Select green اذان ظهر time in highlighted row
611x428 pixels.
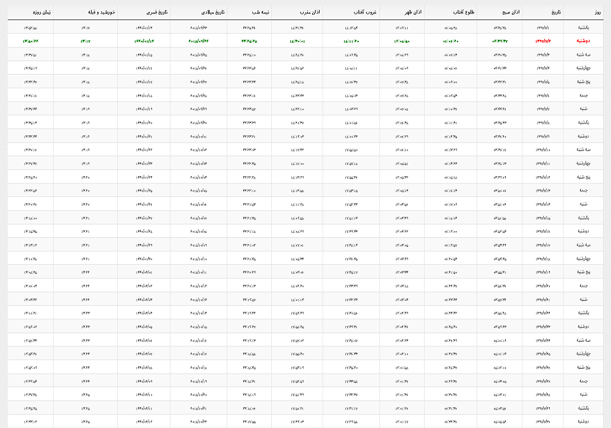click(x=402, y=41)
